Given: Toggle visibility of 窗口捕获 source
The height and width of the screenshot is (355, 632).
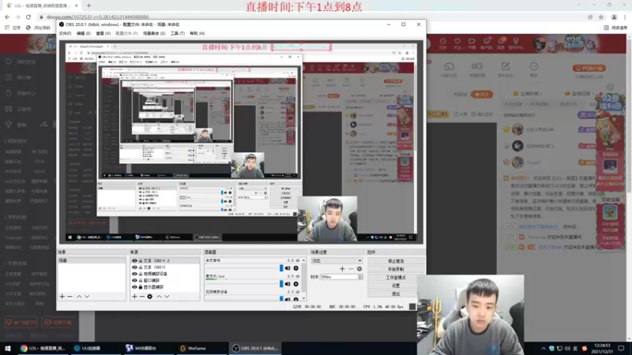Looking at the screenshot, I should [x=134, y=281].
